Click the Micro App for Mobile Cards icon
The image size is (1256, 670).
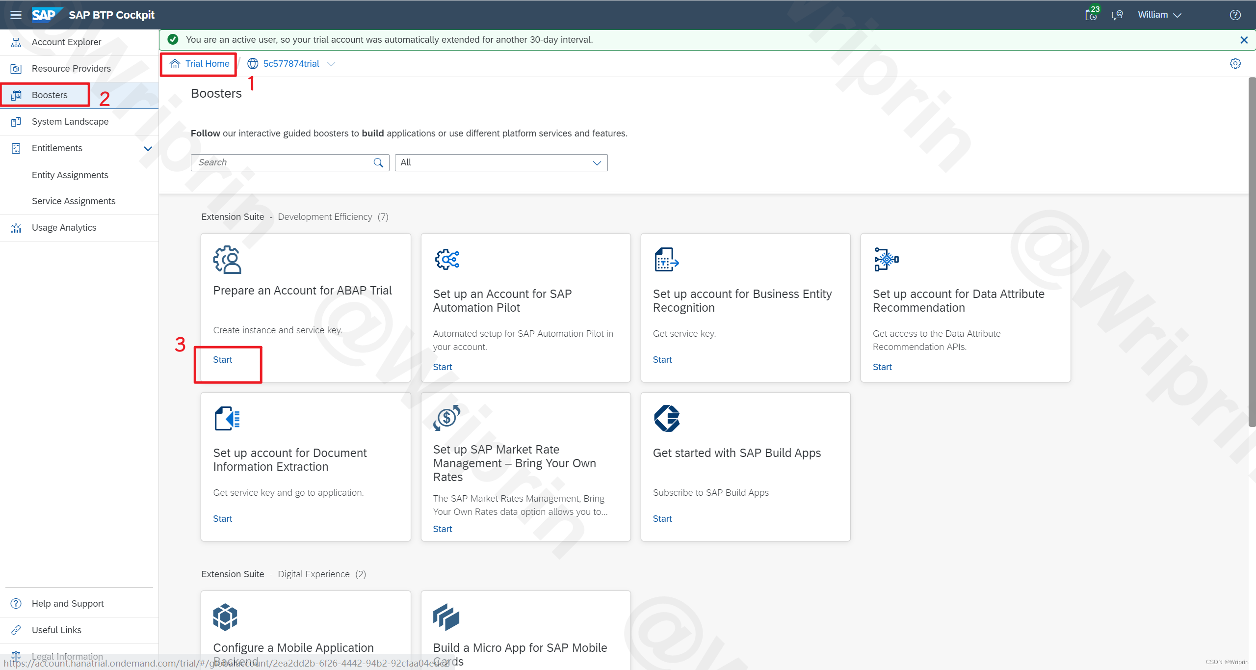pyautogui.click(x=446, y=617)
